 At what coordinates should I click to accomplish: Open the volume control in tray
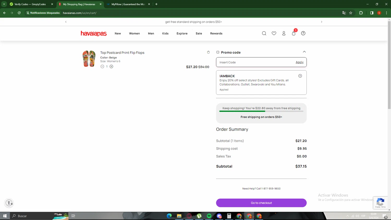coord(357,216)
